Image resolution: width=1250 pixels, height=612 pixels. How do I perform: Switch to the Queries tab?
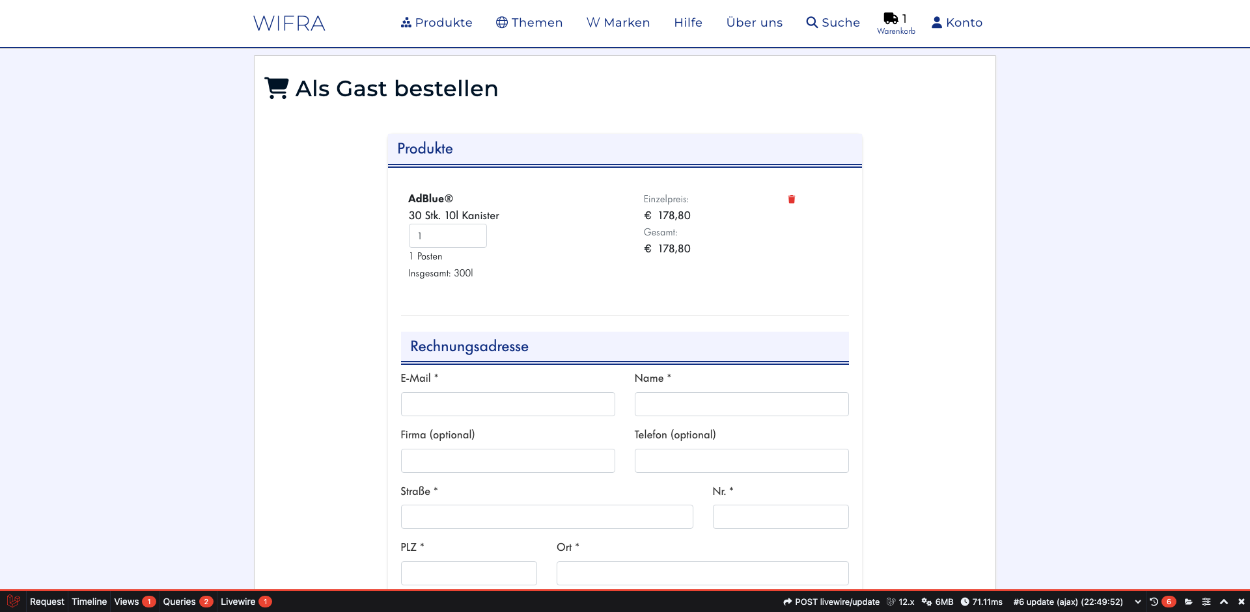(x=179, y=602)
